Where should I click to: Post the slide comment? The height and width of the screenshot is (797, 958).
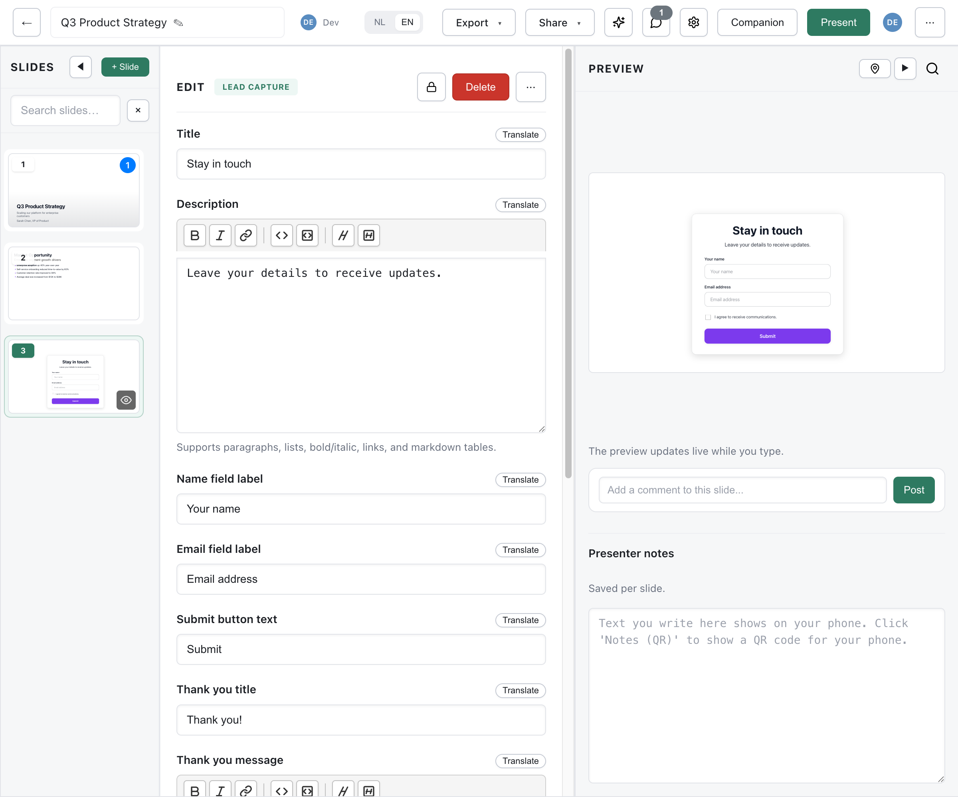pyautogui.click(x=913, y=490)
